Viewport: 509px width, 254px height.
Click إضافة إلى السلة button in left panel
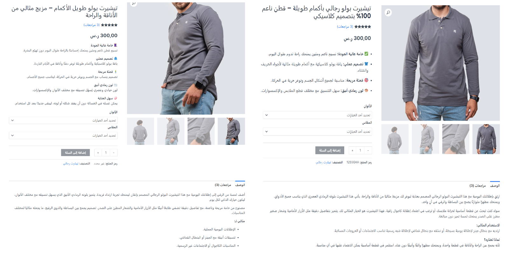tap(75, 153)
